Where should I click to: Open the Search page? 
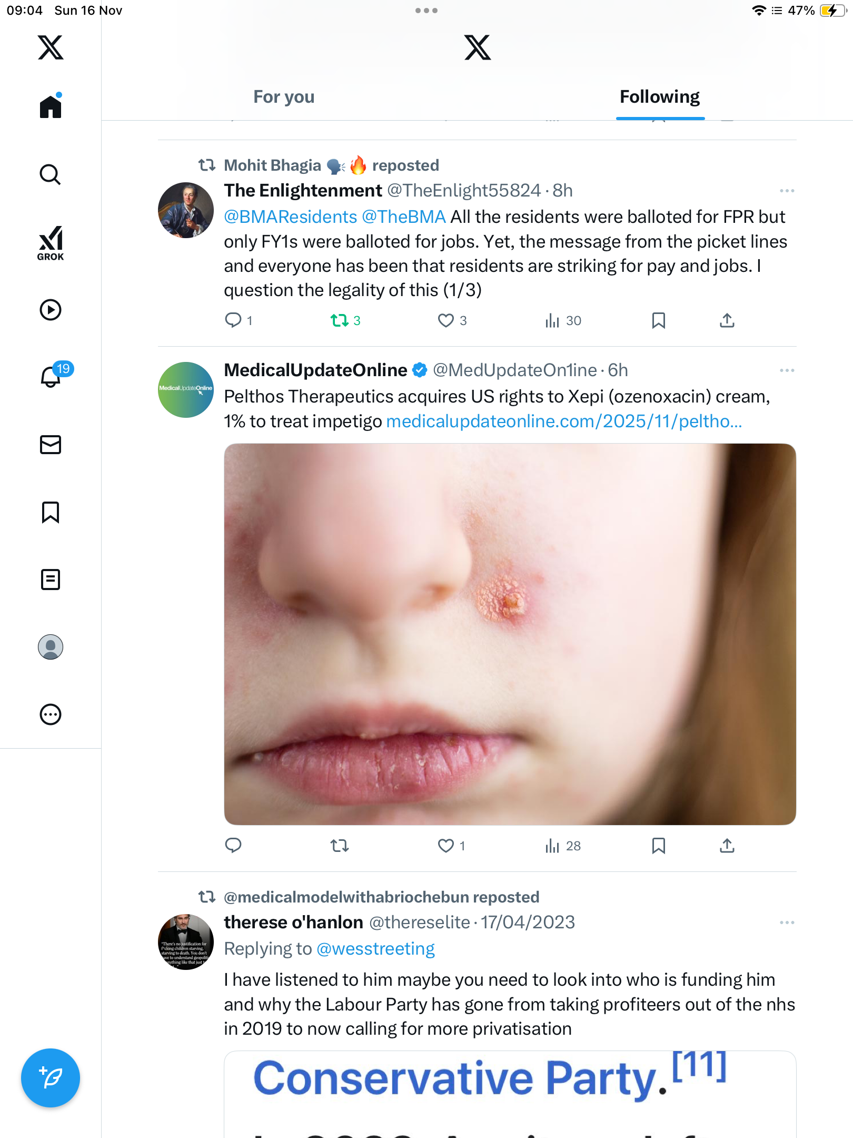[51, 175]
